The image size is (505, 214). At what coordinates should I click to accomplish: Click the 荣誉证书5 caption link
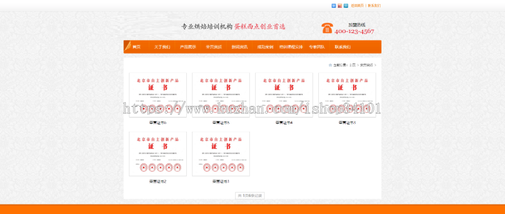point(221,123)
